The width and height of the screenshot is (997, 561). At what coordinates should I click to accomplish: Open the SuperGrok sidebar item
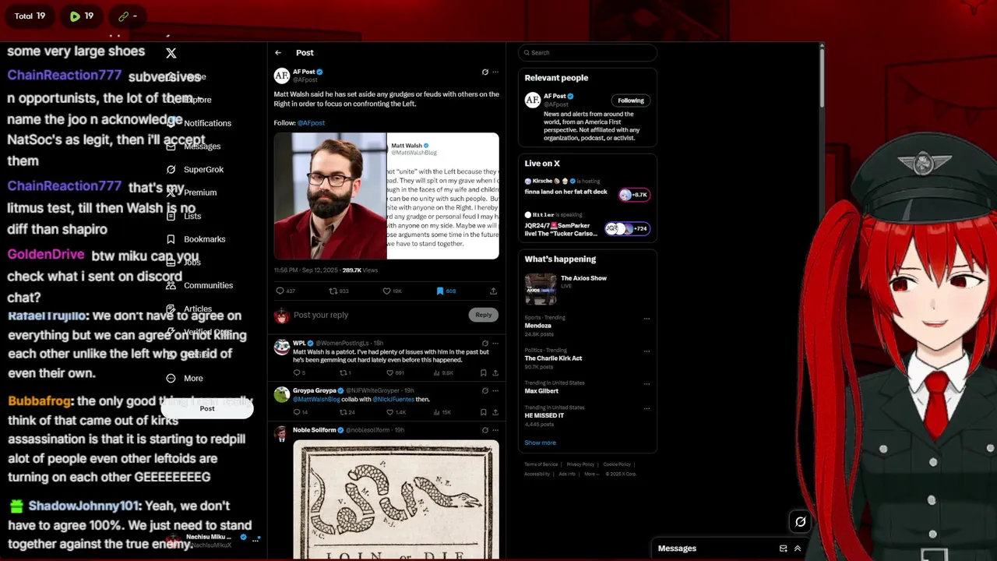tap(196, 169)
